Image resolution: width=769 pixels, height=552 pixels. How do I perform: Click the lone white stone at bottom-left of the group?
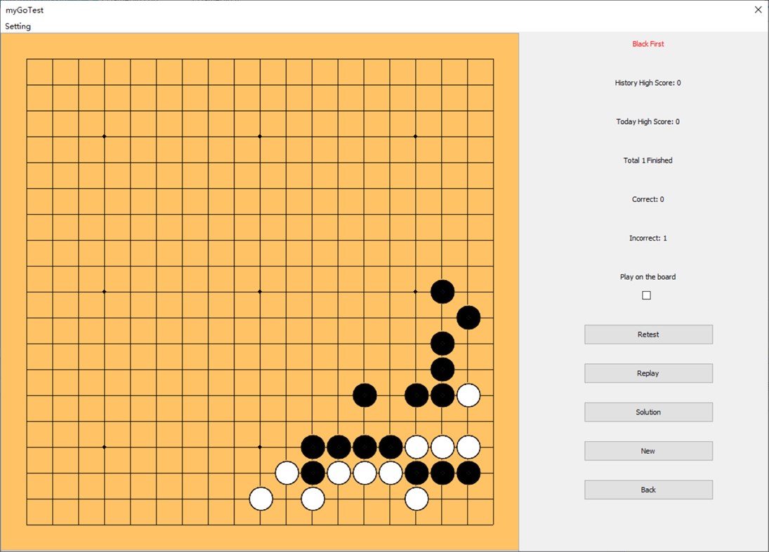coord(260,499)
